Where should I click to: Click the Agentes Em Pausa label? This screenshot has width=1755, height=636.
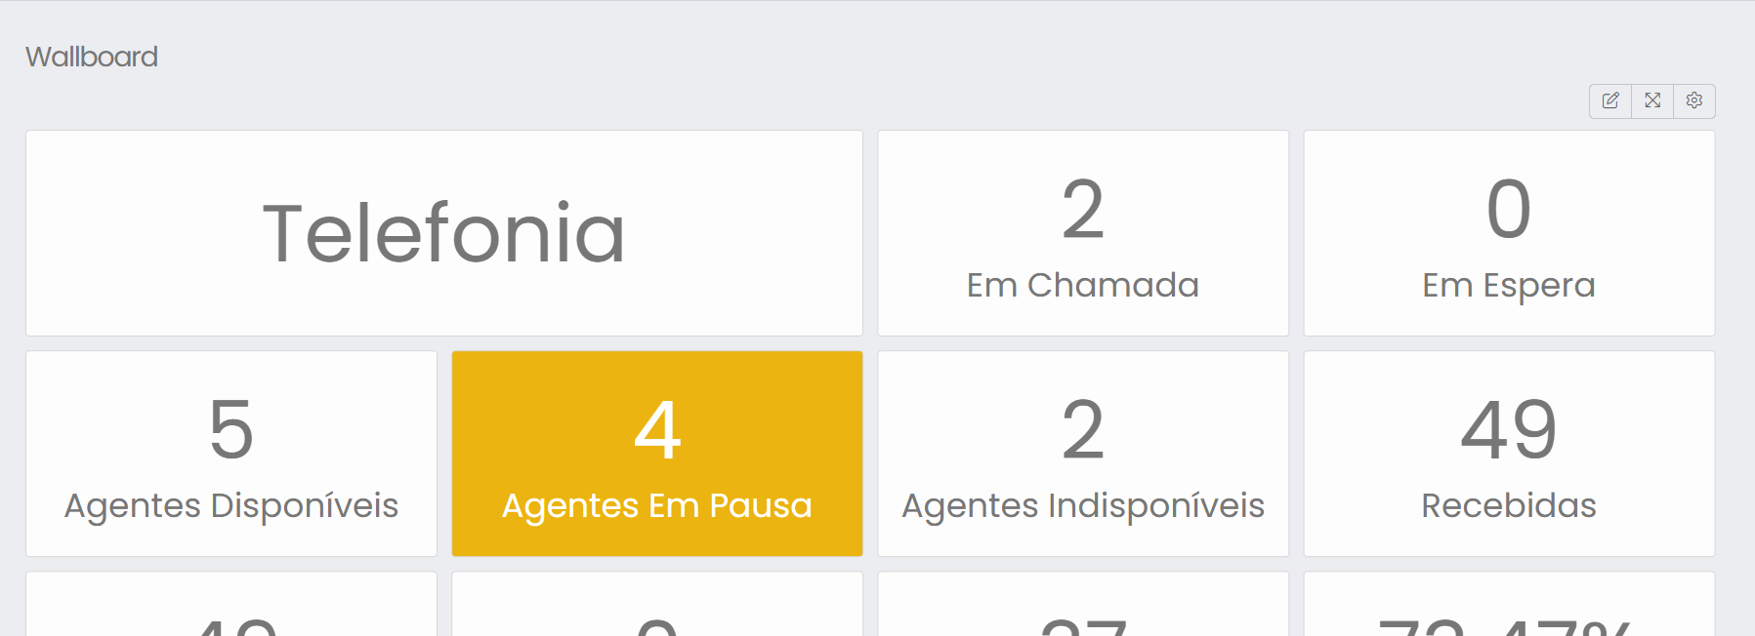tap(656, 505)
